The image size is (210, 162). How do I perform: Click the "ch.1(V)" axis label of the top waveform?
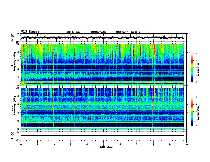point(13,38)
